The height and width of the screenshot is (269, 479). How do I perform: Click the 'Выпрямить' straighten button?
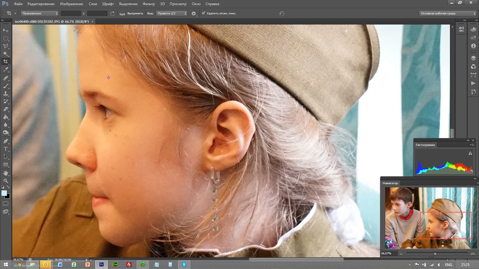(x=132, y=13)
